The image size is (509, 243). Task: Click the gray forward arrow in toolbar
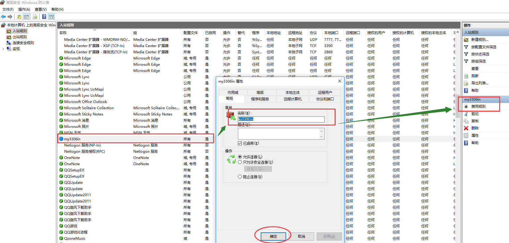click(10, 17)
